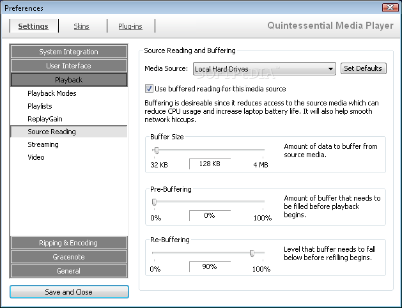This screenshot has width=402, height=308.
Task: Click the Set Defaults button
Action: pyautogui.click(x=363, y=68)
